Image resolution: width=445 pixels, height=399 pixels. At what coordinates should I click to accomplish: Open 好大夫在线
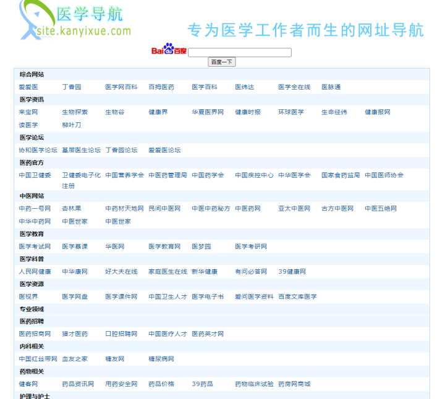point(122,272)
